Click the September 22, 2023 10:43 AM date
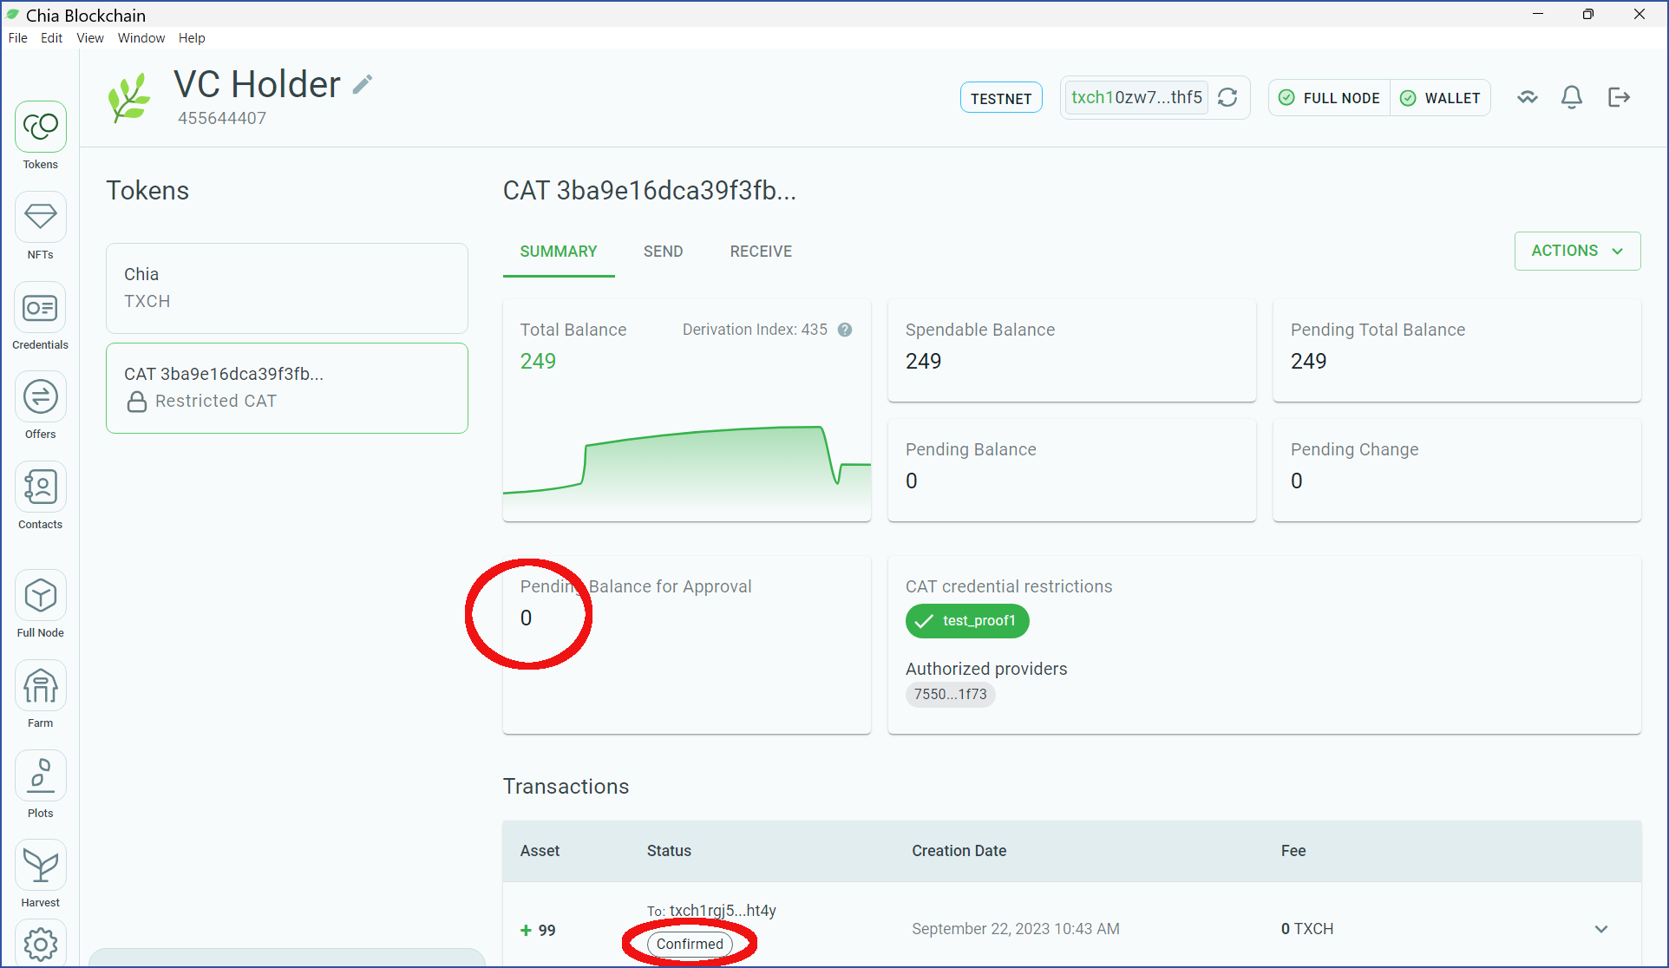The width and height of the screenshot is (1669, 968). point(1016,929)
